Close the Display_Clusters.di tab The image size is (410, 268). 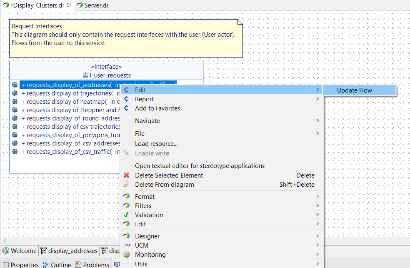(x=69, y=5)
